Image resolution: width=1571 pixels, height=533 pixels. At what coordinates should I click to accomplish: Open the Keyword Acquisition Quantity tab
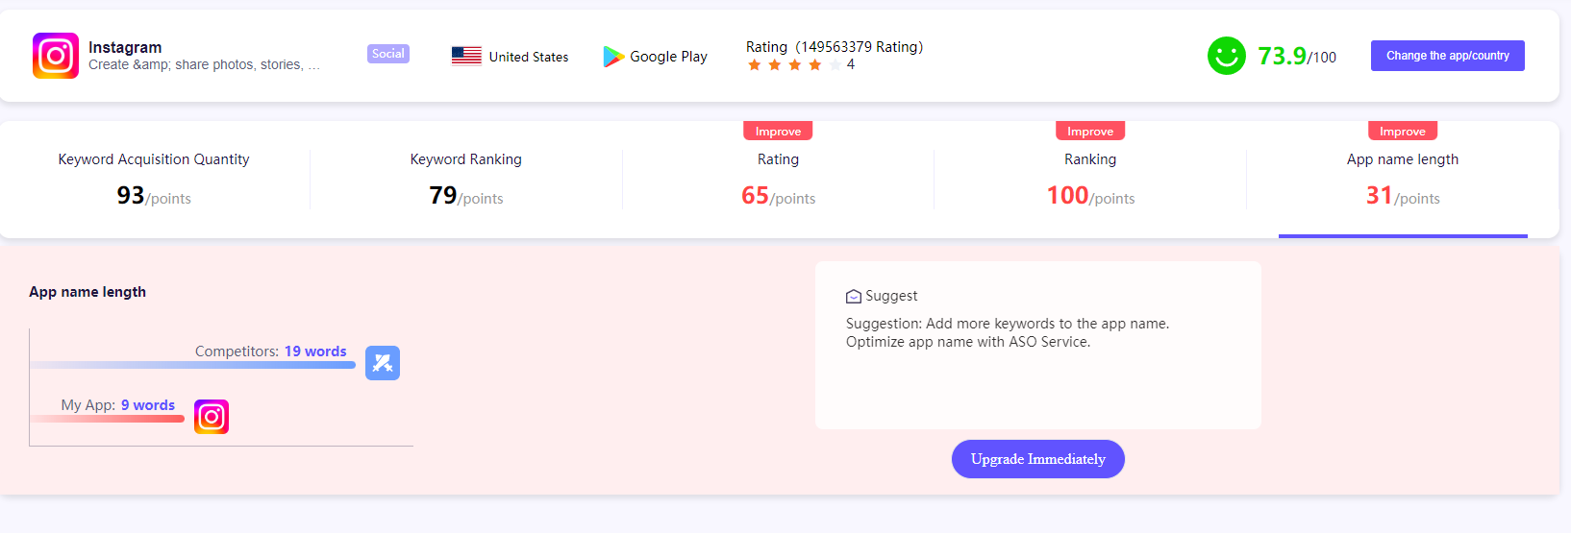154,180
